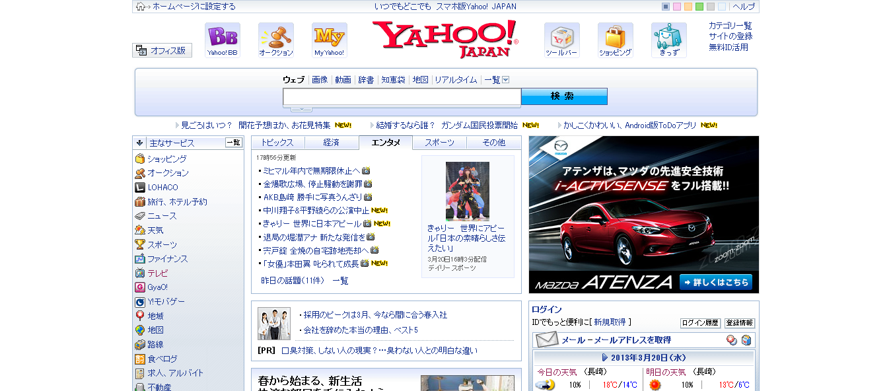Open the 無料ID活用 link
Image resolution: width=891 pixels, height=391 pixels.
click(x=729, y=47)
